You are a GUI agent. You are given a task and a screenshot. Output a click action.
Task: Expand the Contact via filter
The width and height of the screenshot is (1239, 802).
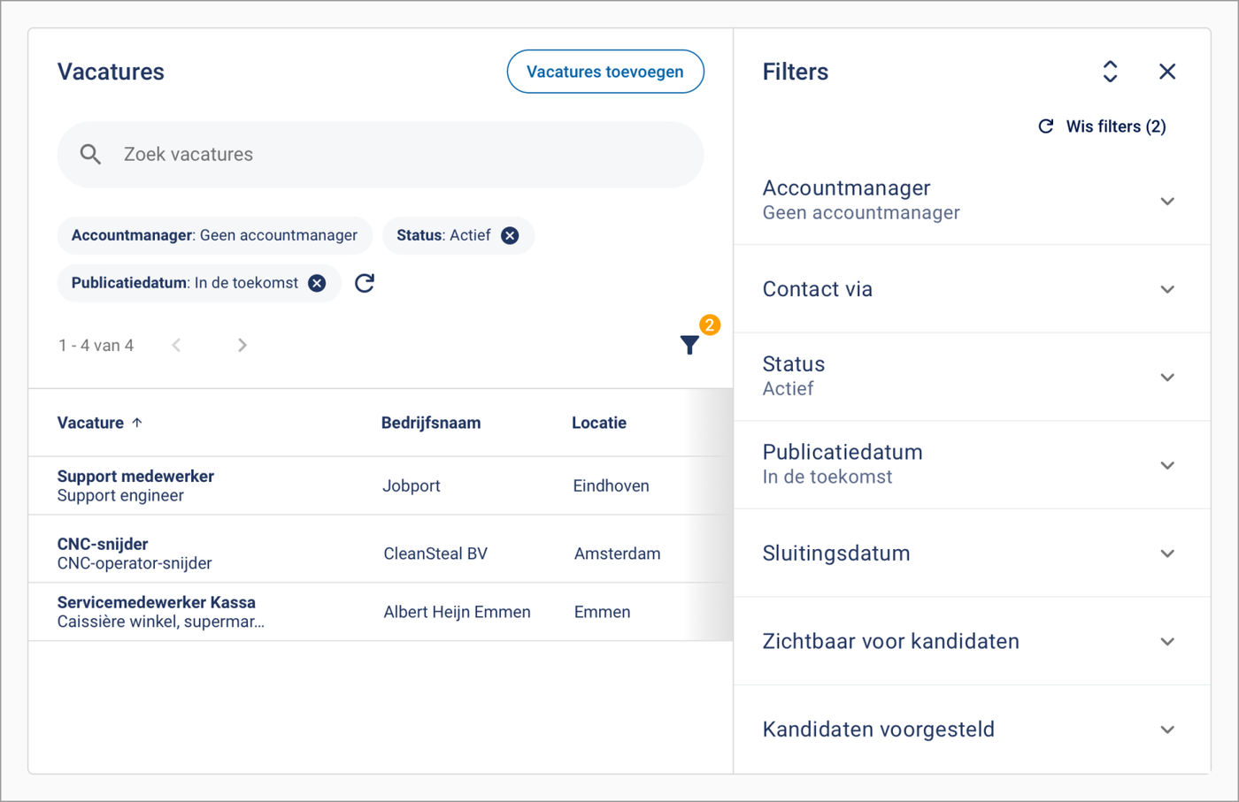[1167, 289]
